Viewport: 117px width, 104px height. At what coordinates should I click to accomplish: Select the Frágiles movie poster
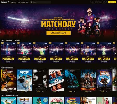pyautogui.click(x=40, y=80)
